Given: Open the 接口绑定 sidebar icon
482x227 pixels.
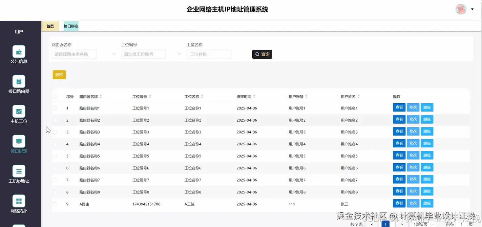Looking at the screenshot, I should [x=19, y=141].
